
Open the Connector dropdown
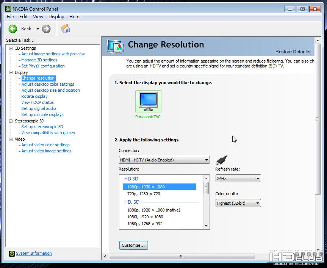pyautogui.click(x=164, y=160)
